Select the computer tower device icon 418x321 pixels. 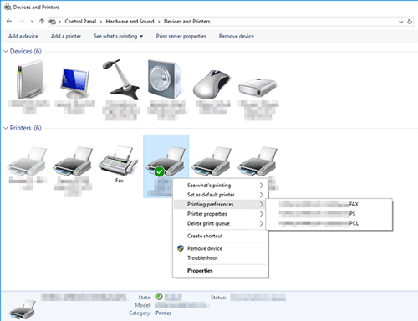[x=29, y=80]
